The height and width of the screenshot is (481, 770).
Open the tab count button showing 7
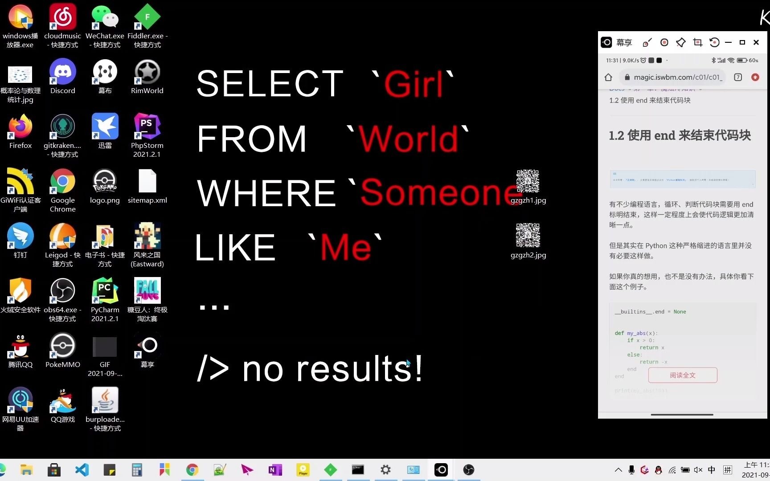click(x=738, y=77)
